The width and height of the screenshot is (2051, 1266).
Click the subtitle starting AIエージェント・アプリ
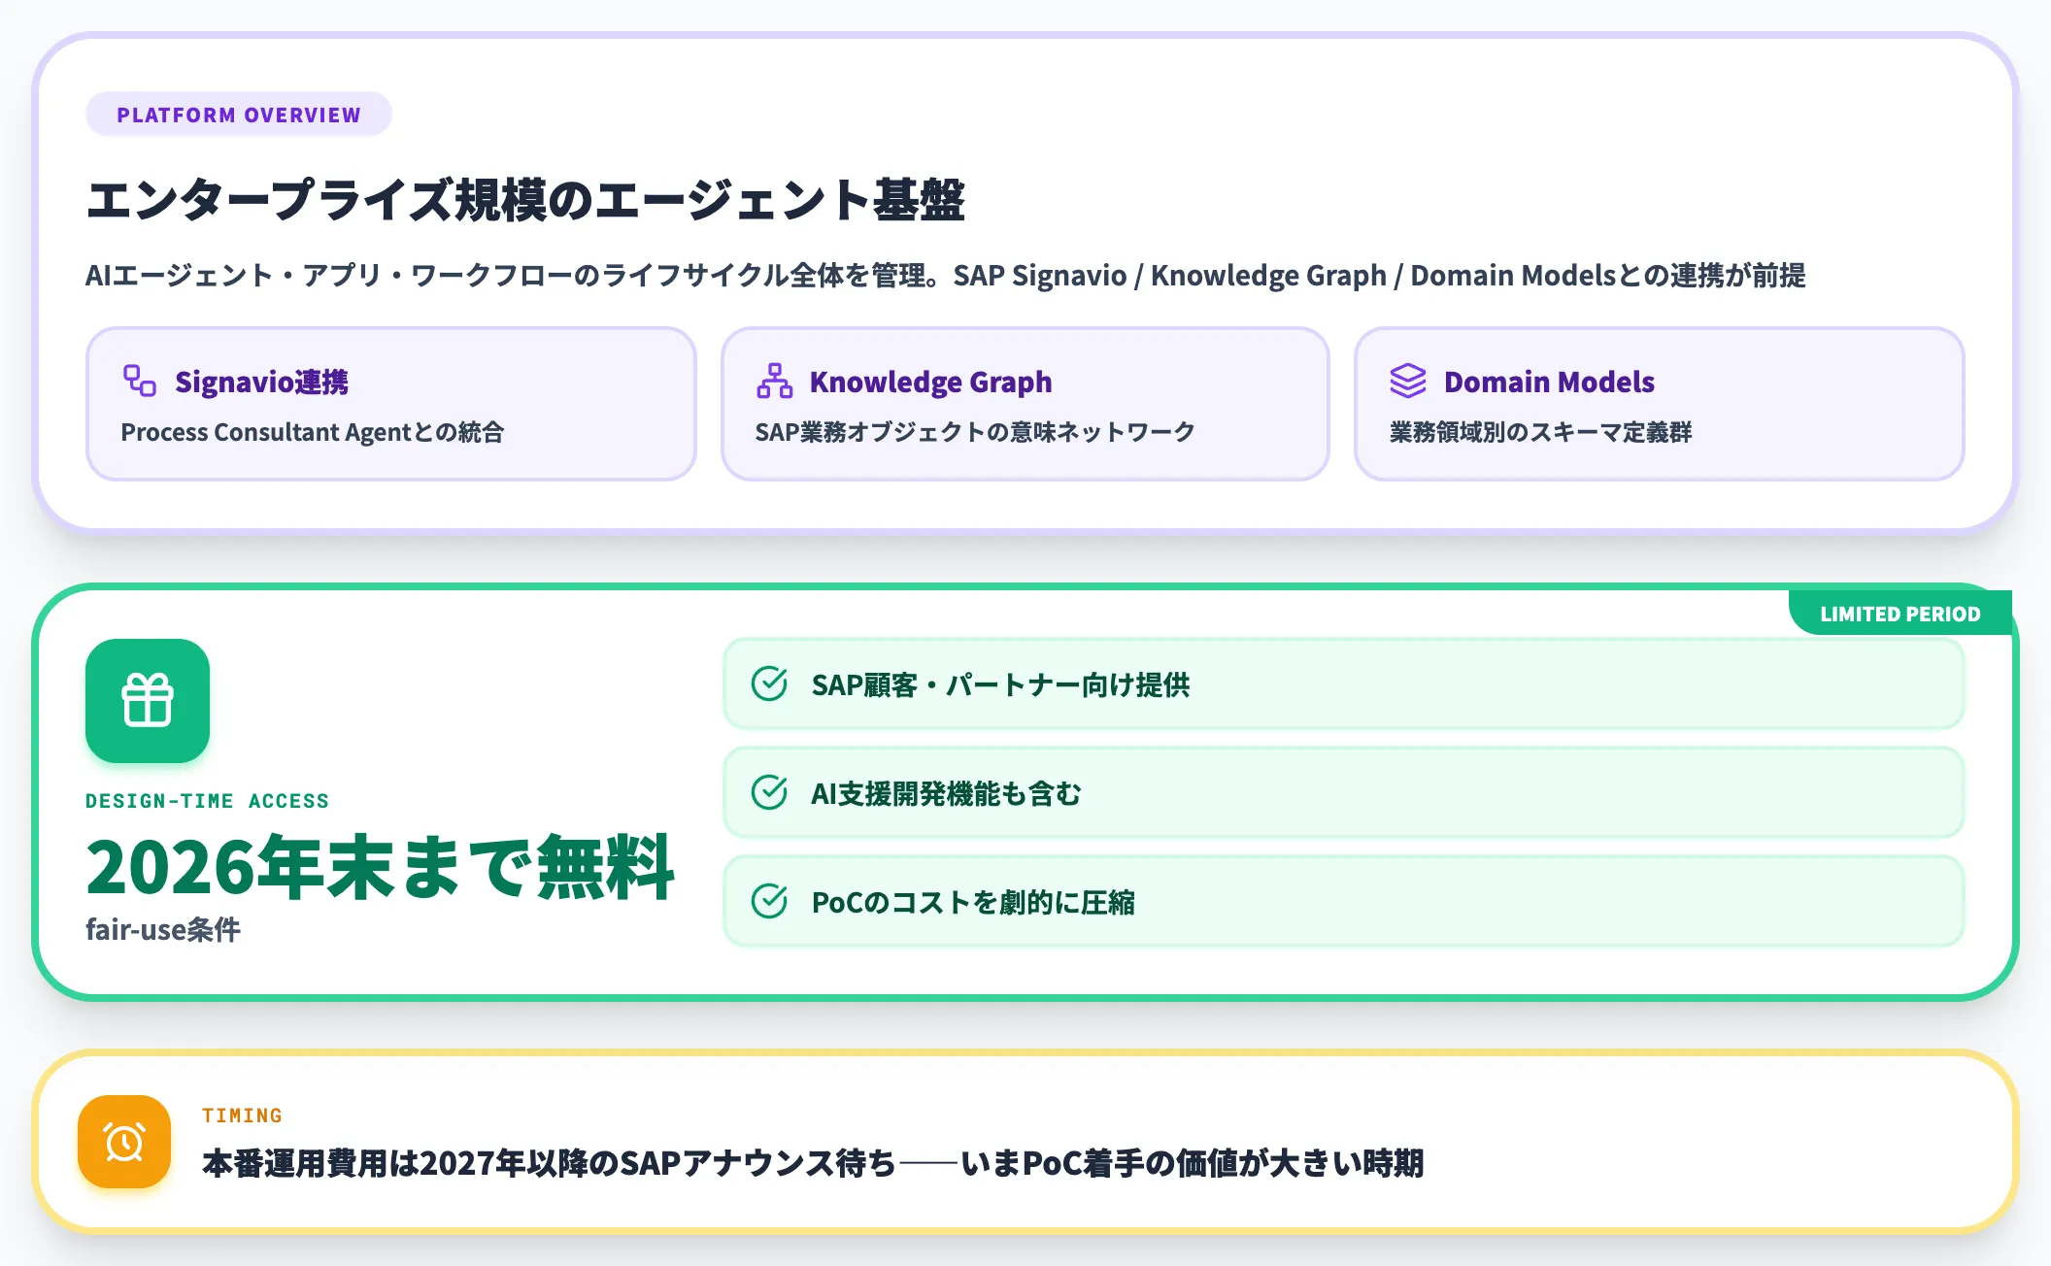coord(946,276)
